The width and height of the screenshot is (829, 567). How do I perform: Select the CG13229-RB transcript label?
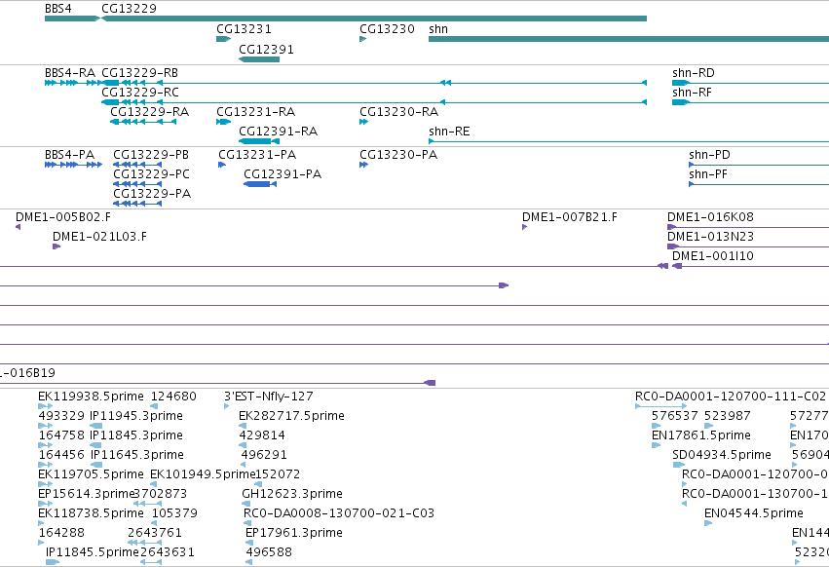point(139,73)
